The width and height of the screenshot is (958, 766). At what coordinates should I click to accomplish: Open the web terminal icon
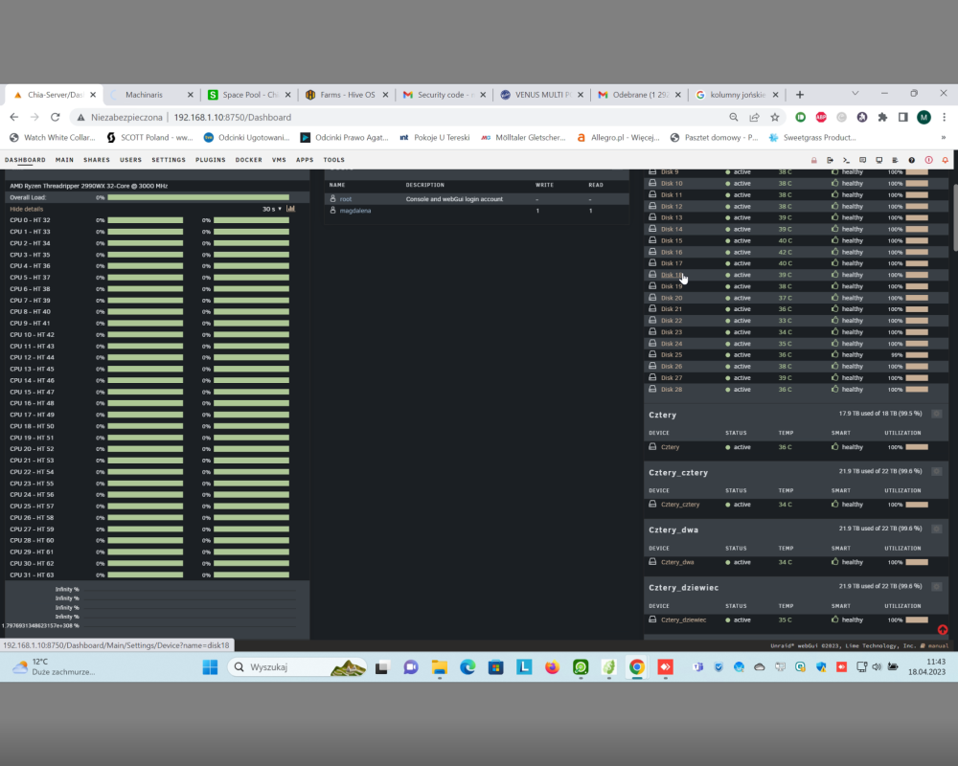pyautogui.click(x=846, y=160)
